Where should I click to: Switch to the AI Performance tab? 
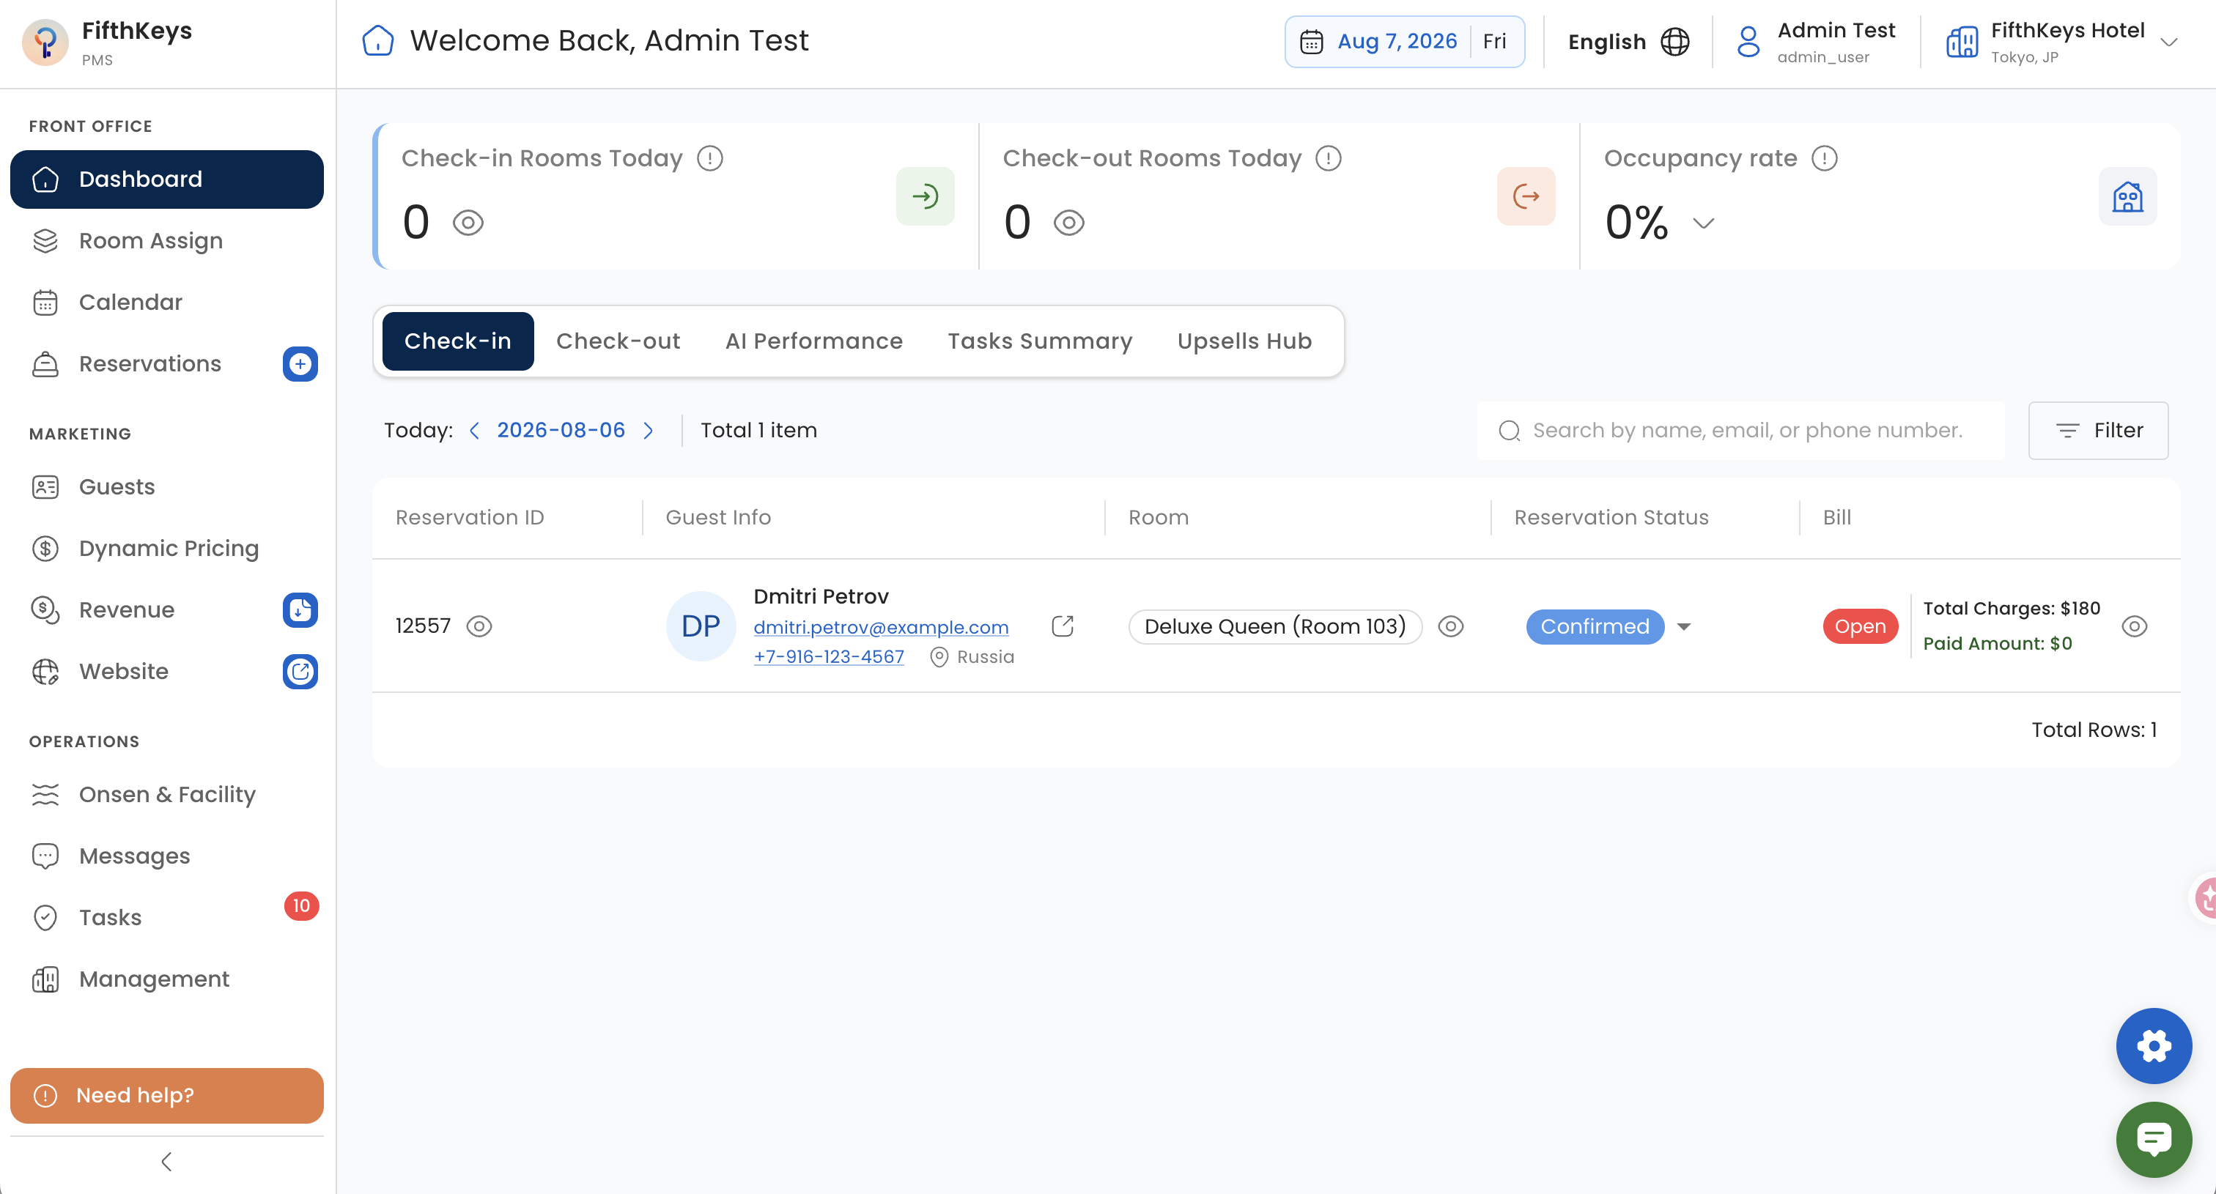(x=814, y=341)
